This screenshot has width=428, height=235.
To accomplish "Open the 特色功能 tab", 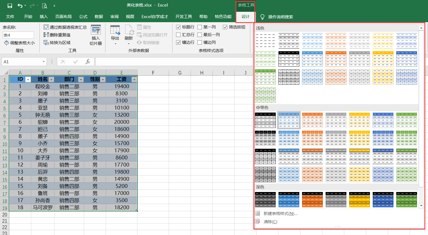I will 223,17.
